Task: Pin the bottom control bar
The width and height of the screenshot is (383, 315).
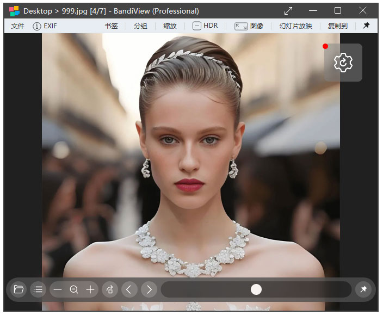Action: coord(364,289)
